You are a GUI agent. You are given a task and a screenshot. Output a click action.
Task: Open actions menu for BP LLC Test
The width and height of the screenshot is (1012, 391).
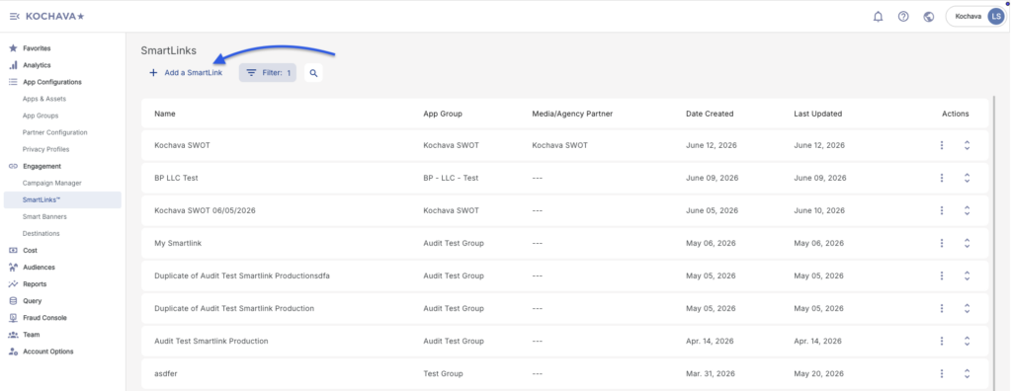(x=942, y=178)
